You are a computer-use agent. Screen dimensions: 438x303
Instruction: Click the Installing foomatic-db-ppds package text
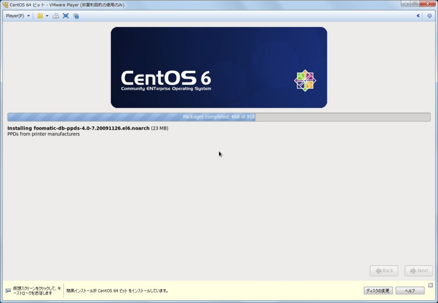pos(78,129)
